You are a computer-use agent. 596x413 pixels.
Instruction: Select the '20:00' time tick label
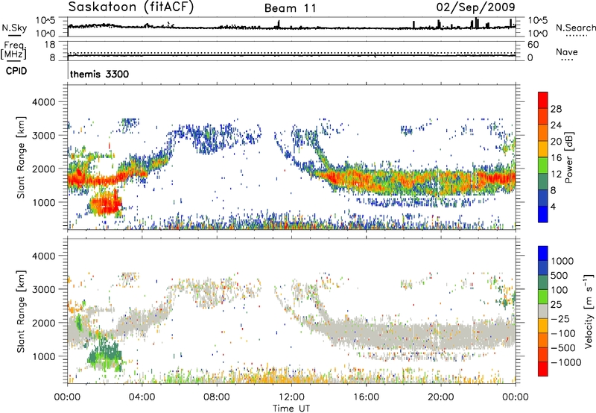[440, 397]
